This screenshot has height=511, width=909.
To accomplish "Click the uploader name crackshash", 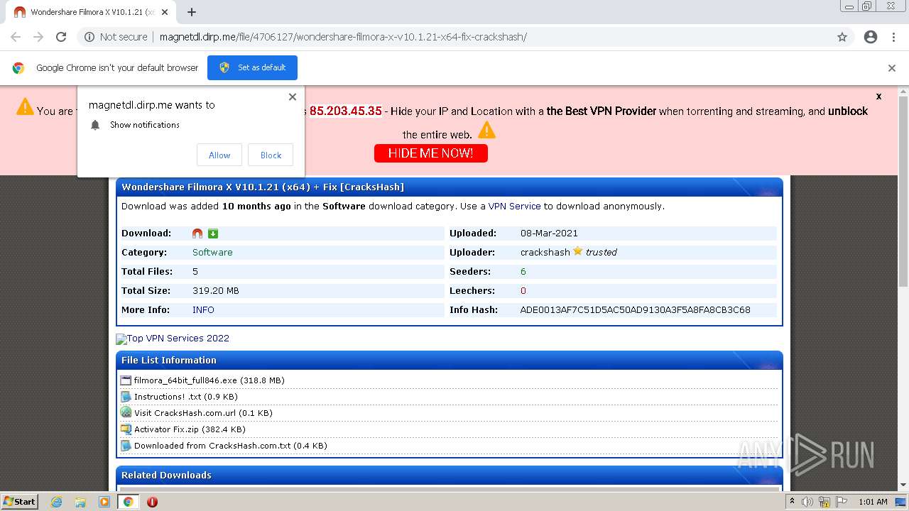I will [545, 252].
